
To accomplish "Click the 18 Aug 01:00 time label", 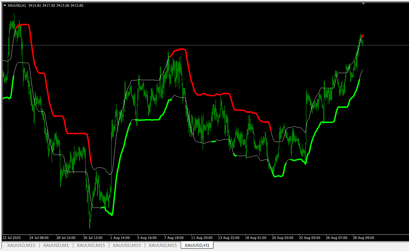I will pyautogui.click(x=256, y=238).
